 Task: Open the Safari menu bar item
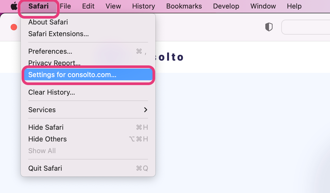click(x=39, y=6)
